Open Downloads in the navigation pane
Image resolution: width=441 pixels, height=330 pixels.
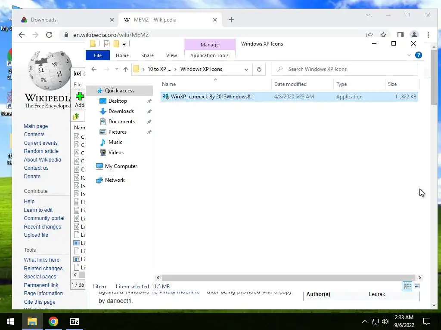pos(121,111)
